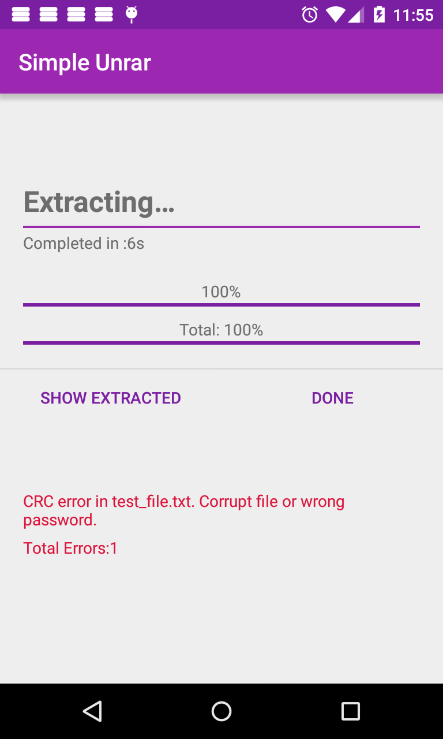Tap the Total Errors:1 text
This screenshot has height=739, width=443.
click(x=70, y=548)
